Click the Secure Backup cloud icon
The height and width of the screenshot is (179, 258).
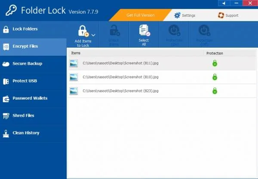pyautogui.click(x=6, y=64)
